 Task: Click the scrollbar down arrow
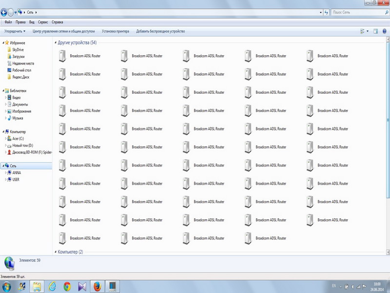tap(388, 252)
